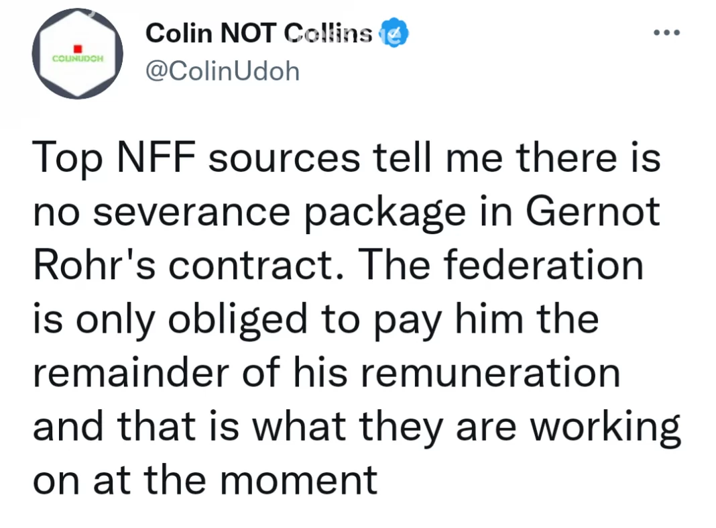Viewport: 716px width, 528px height.
Task: Visit the @ColinUdoh handle link
Action: 222,70
